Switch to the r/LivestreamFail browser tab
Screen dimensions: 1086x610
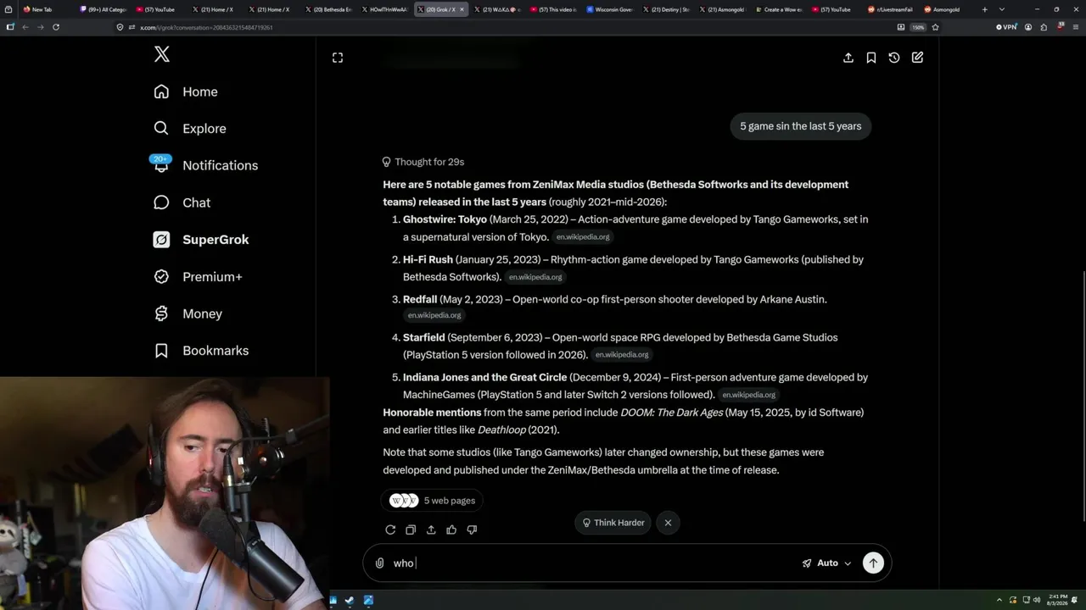890,9
